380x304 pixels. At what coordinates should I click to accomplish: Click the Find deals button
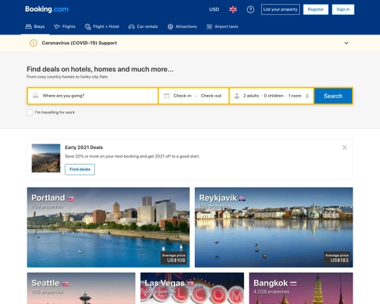pyautogui.click(x=80, y=169)
